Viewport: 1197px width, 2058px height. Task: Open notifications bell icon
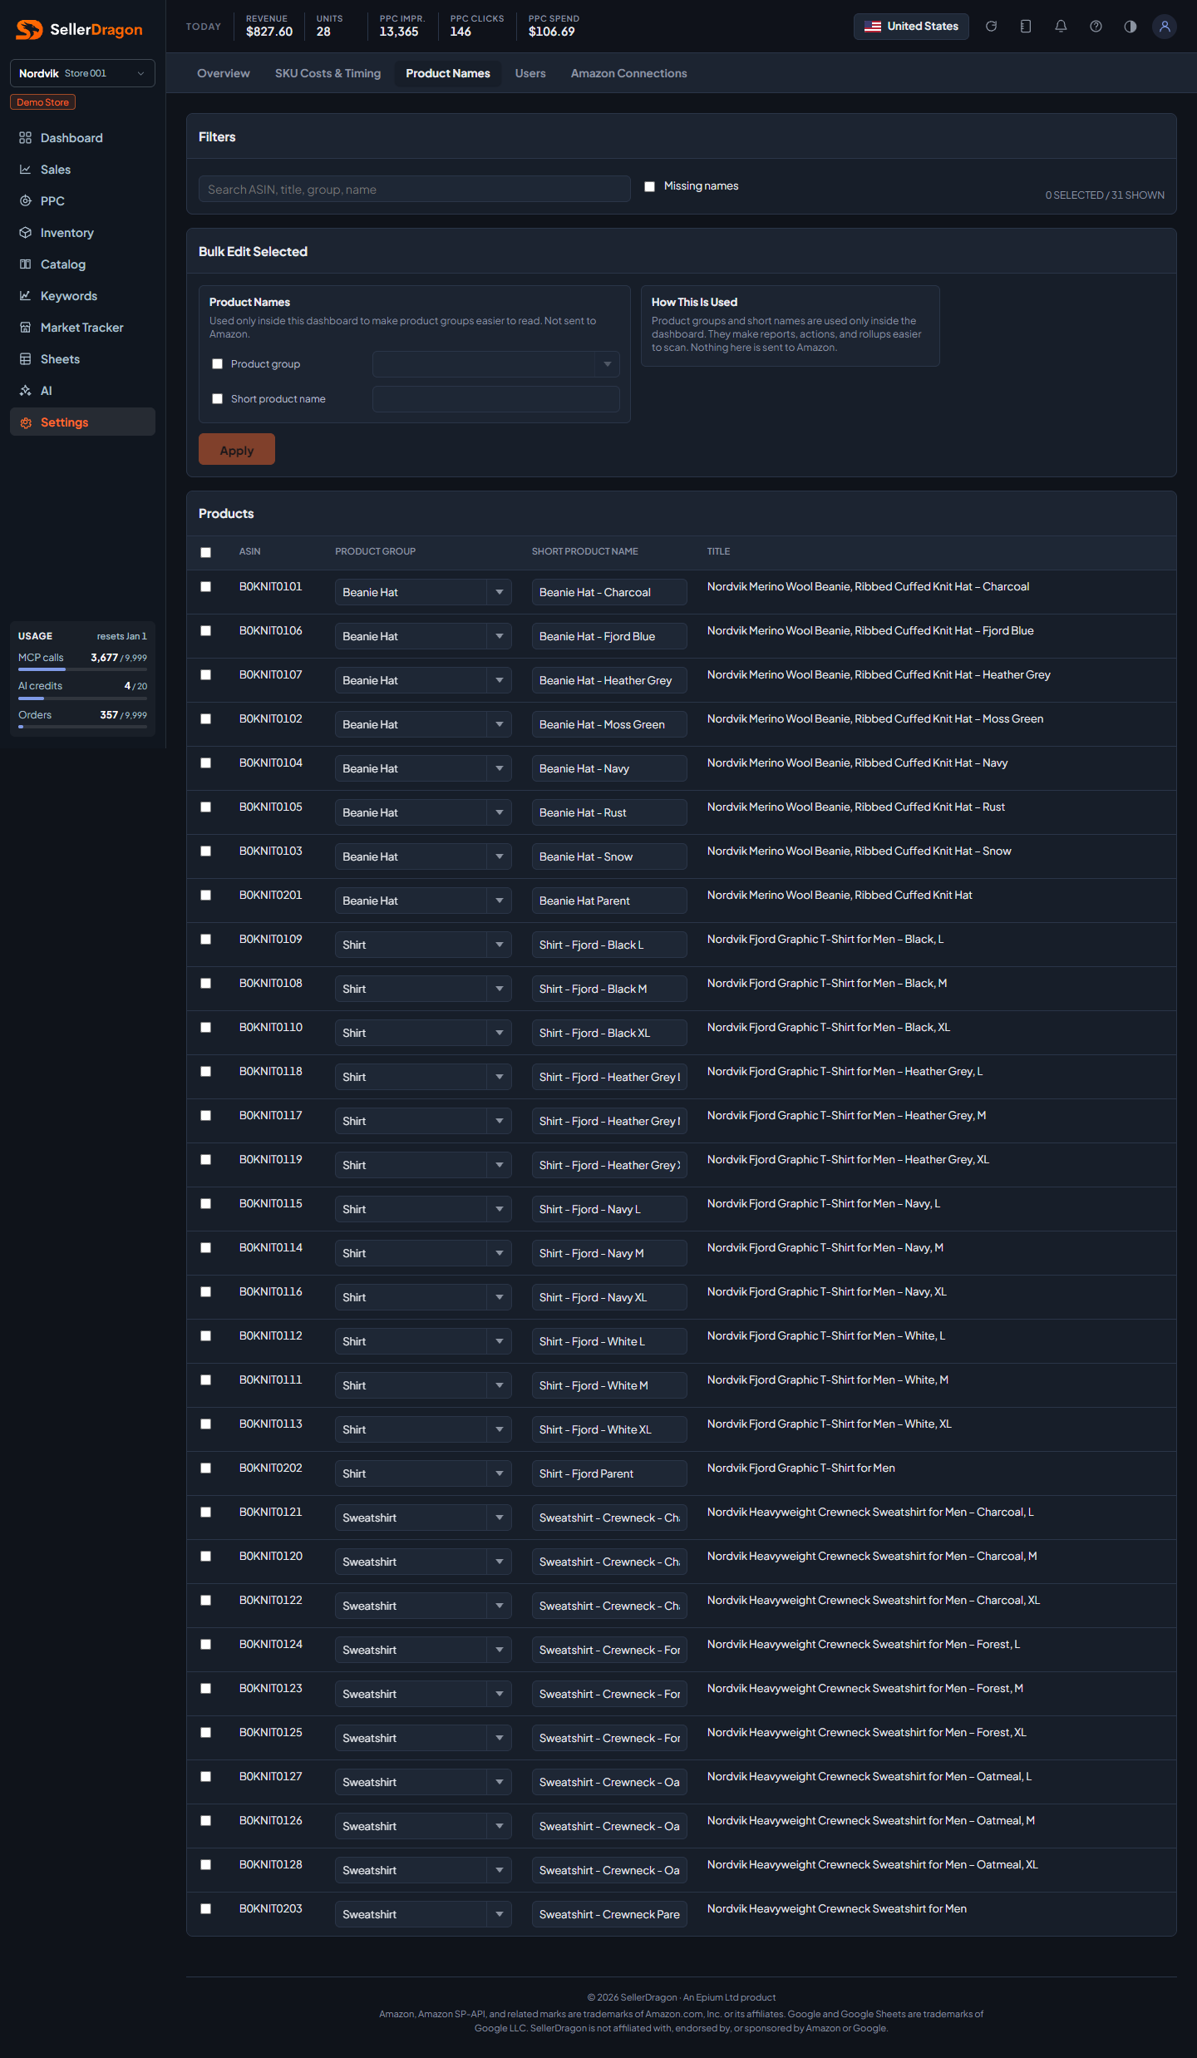pyautogui.click(x=1061, y=27)
